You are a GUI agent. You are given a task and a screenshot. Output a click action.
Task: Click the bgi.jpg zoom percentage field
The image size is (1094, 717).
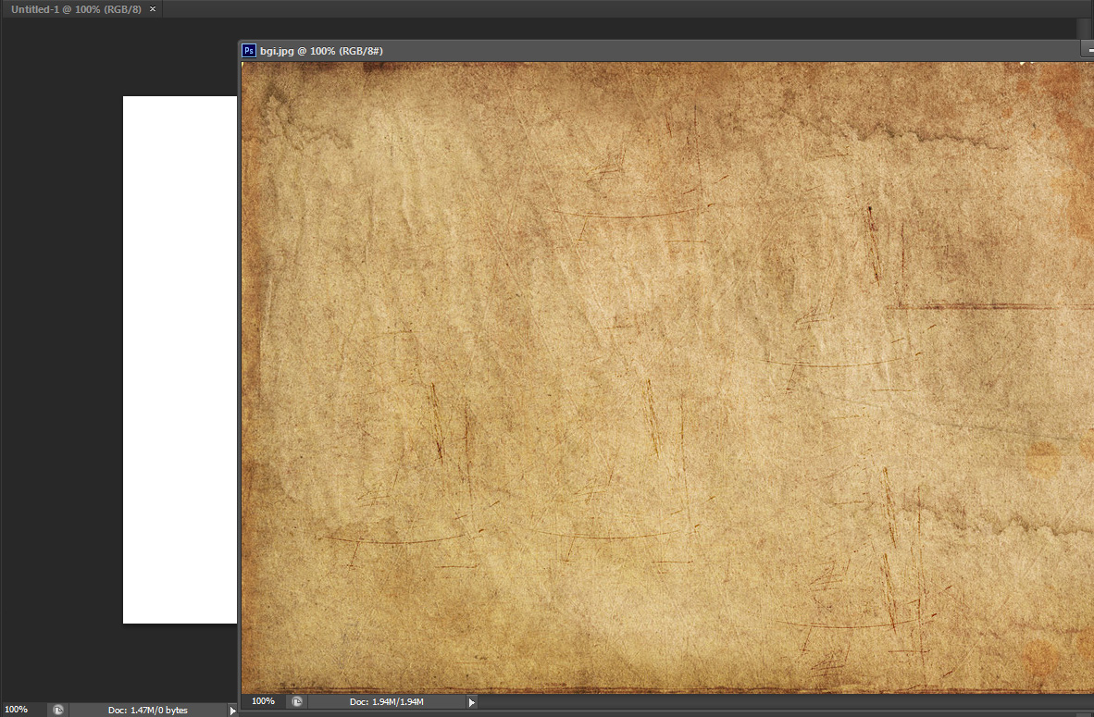[x=264, y=701]
